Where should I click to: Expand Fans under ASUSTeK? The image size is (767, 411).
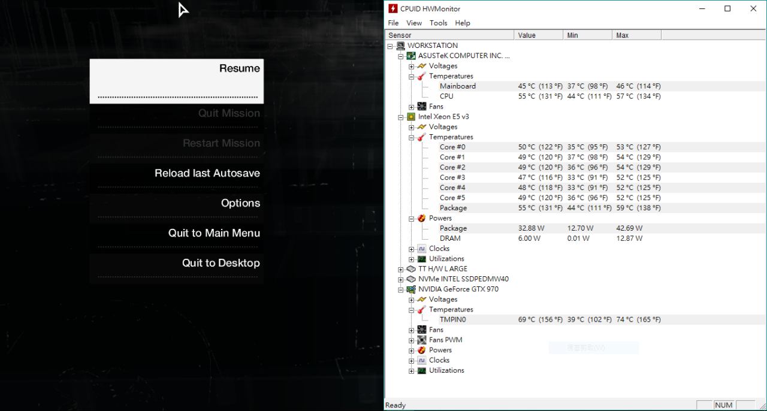point(412,107)
